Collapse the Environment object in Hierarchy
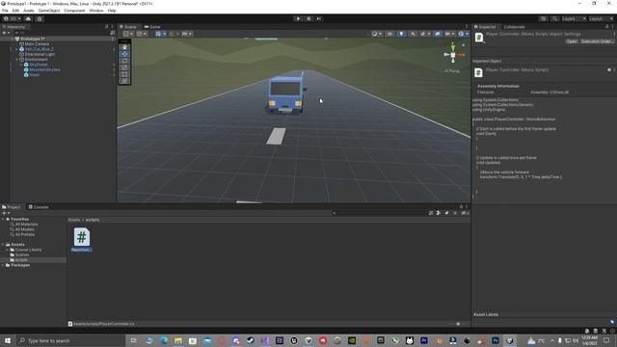This screenshot has width=617, height=347. pyautogui.click(x=17, y=60)
